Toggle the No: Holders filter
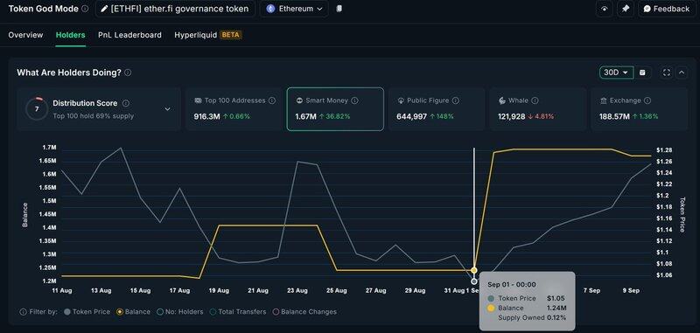Viewport: 700px width, 333px height. click(180, 312)
